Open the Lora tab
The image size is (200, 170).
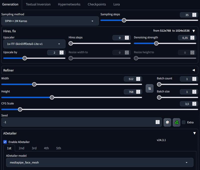click(116, 4)
